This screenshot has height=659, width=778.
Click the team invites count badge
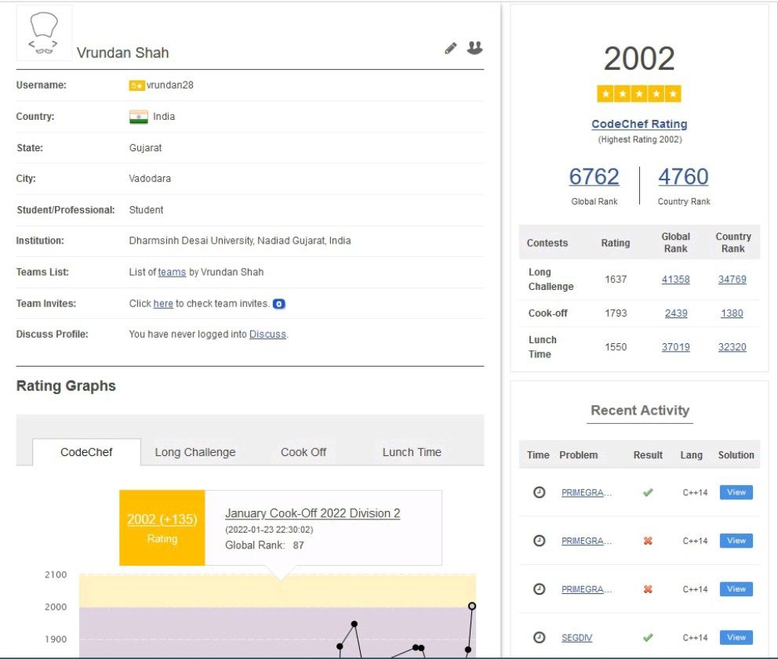[278, 304]
